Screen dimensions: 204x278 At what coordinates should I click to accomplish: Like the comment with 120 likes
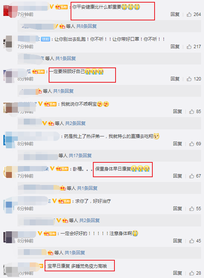pyautogui.click(x=189, y=79)
